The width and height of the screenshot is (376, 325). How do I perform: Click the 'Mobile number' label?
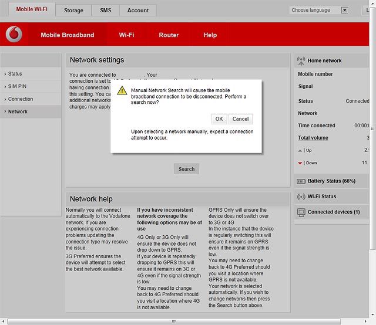click(315, 75)
